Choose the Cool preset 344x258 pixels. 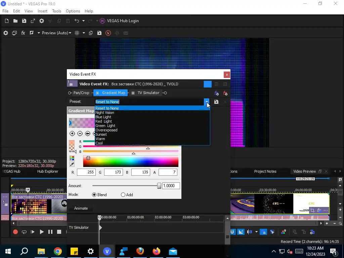[x=152, y=143]
